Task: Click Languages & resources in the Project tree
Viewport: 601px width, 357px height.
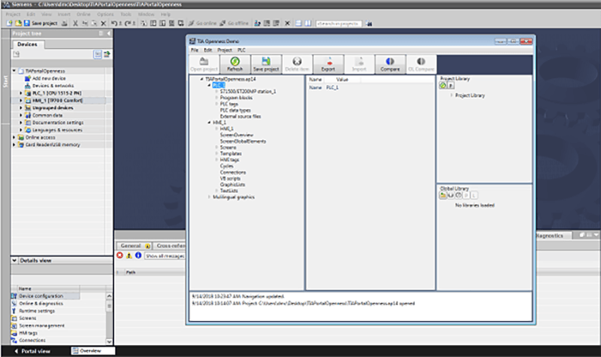Action: click(57, 130)
